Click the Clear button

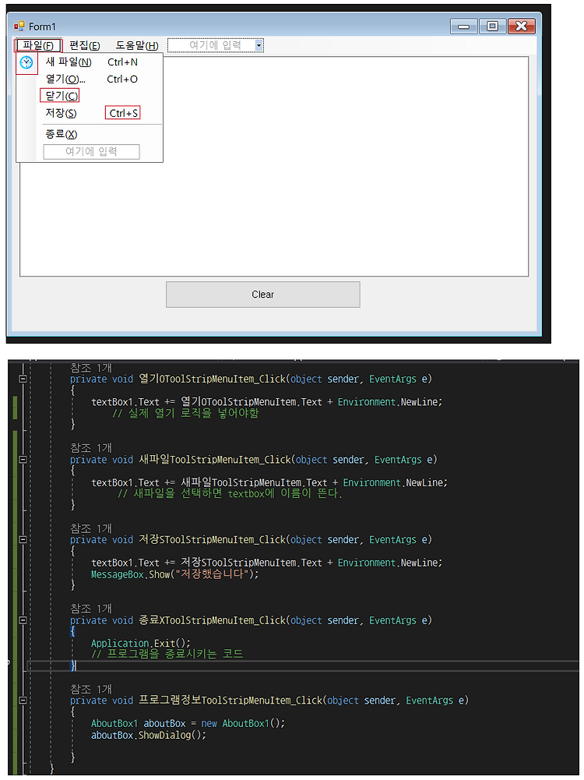pos(263,295)
